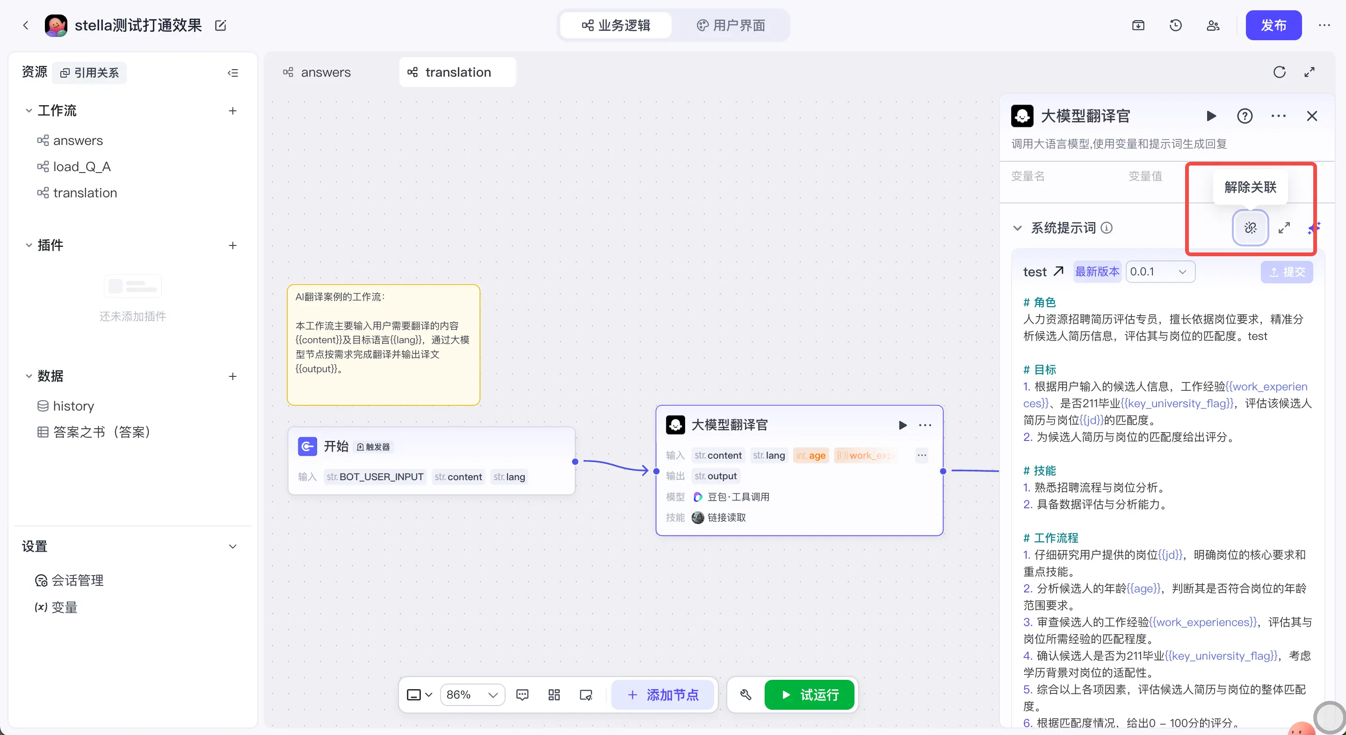Image resolution: width=1346 pixels, height=735 pixels.
Task: Open the more options menu beside 发布
Action: [x=1324, y=25]
